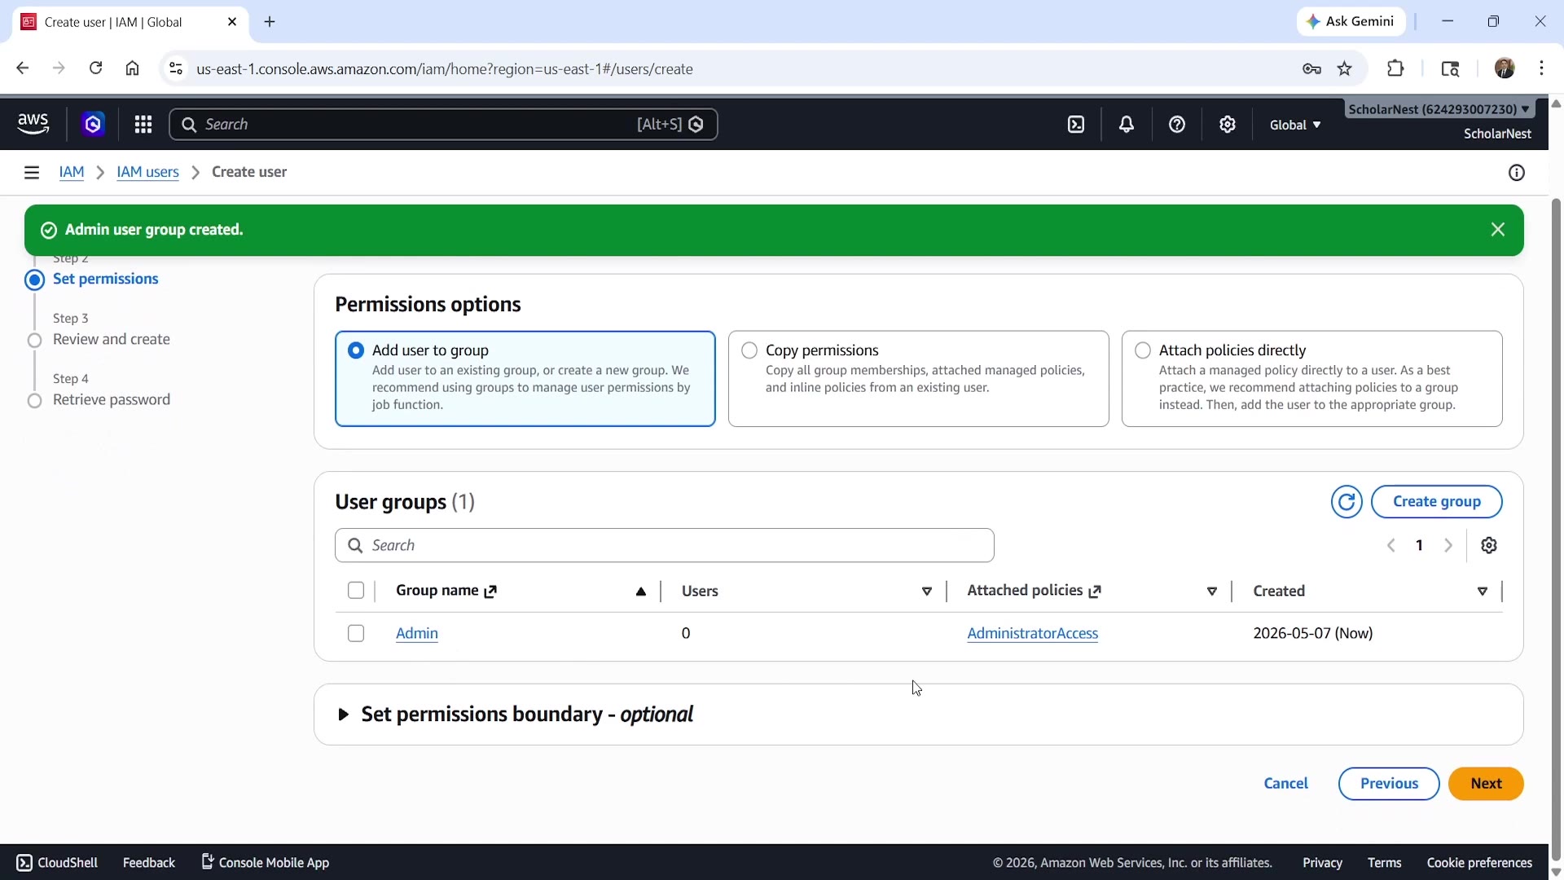Open the Admin group link

point(417,633)
